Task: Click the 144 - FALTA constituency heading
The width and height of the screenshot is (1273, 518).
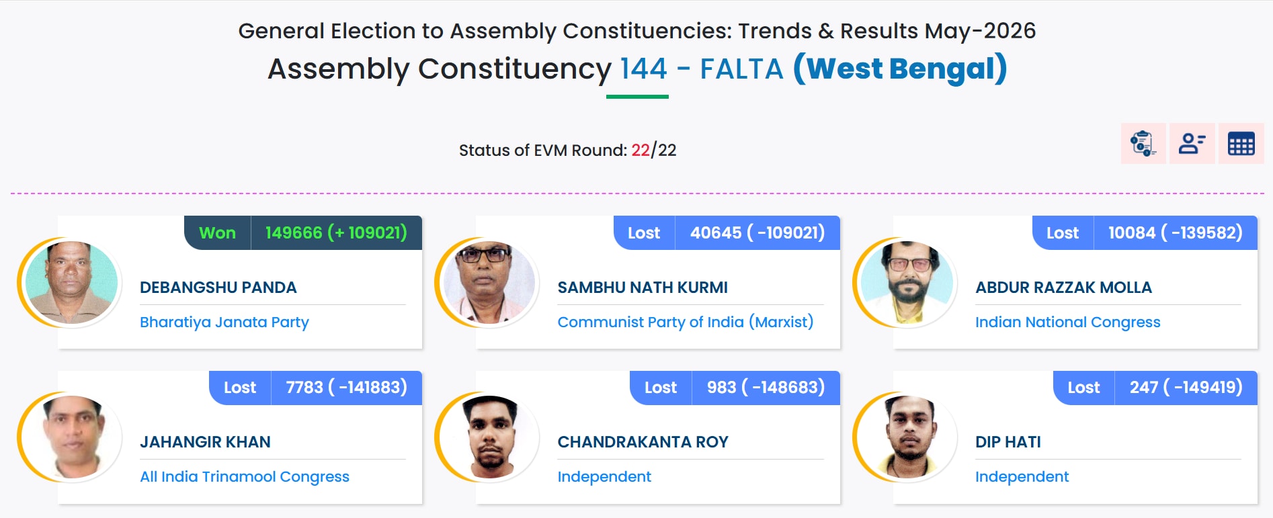Action: coord(702,69)
